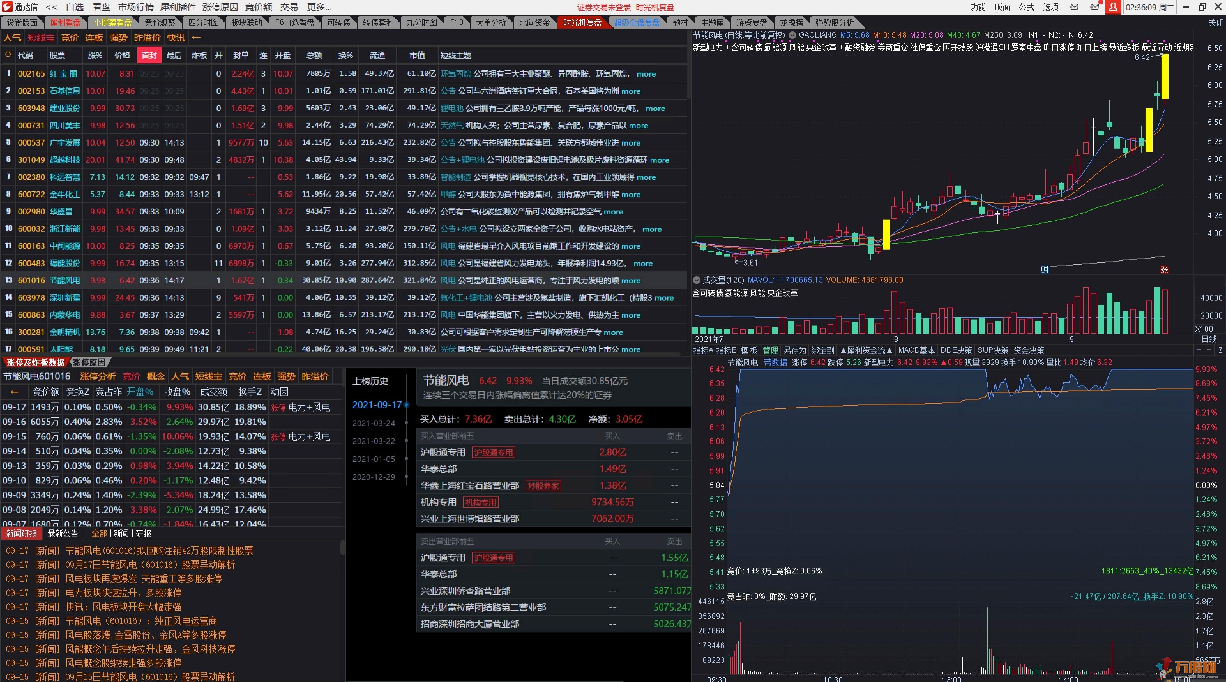Switch to the 超级全盘复盘 tab

click(x=636, y=22)
